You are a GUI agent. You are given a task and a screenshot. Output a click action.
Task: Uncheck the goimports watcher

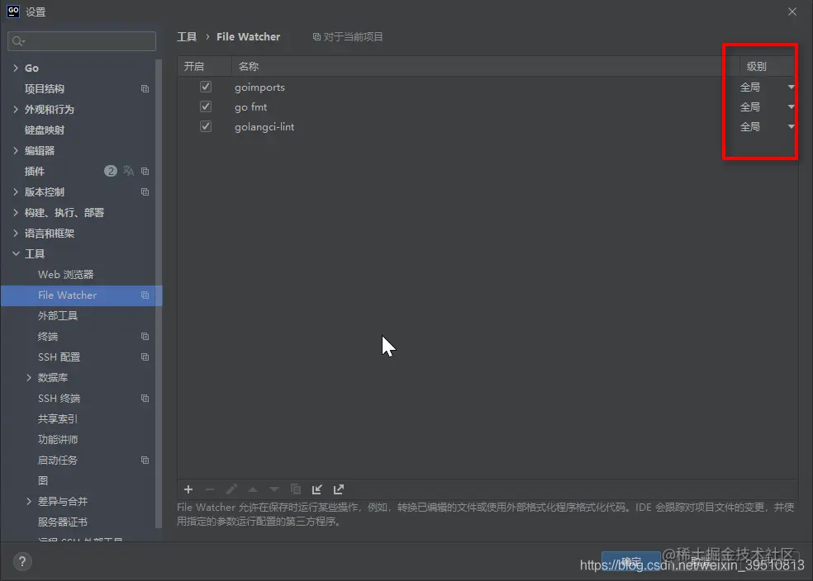click(x=205, y=87)
